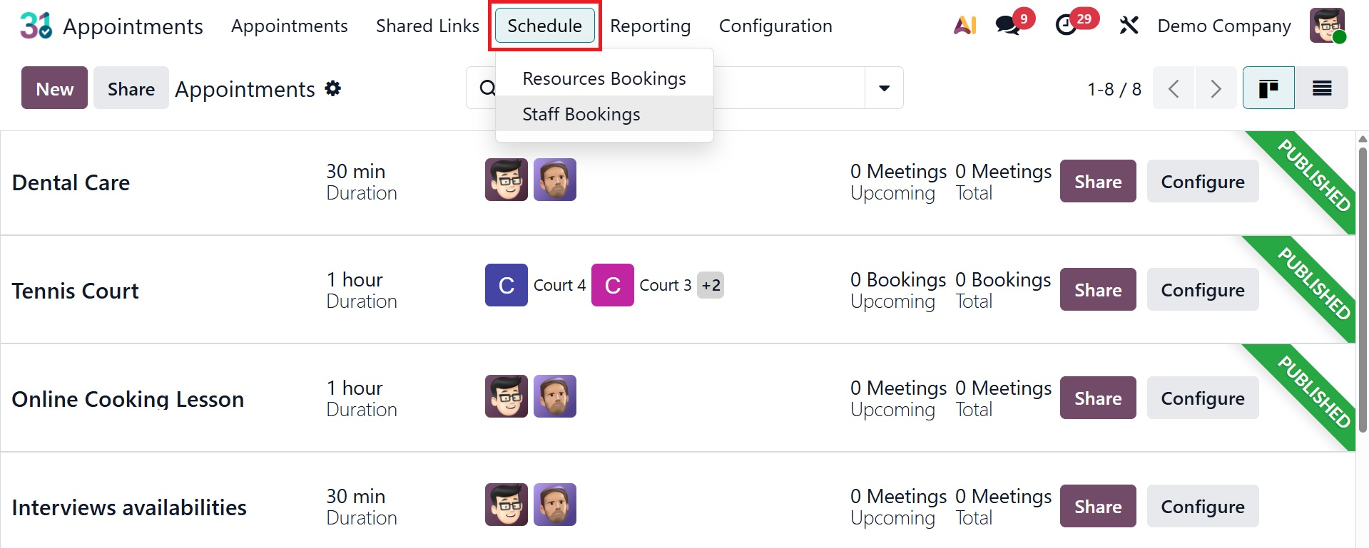Select Staff Bookings from the dropdown

581,113
